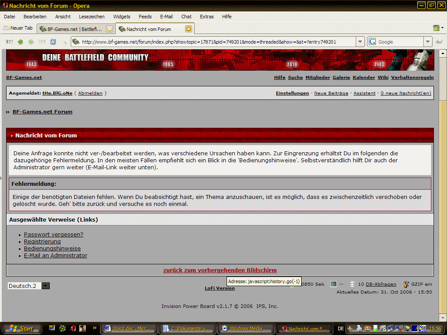This screenshot has width=447, height=335.
Task: Click the network monitors tray icon
Action: click(390, 329)
